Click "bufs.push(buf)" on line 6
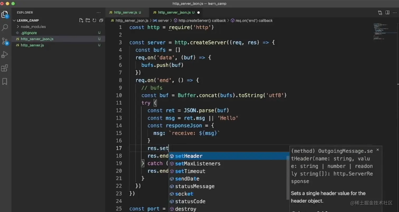This screenshot has width=399, height=212. click(162, 65)
